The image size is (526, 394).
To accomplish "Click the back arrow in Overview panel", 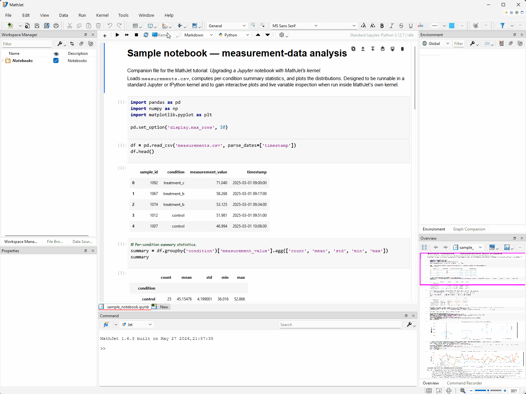I will click(x=436, y=247).
